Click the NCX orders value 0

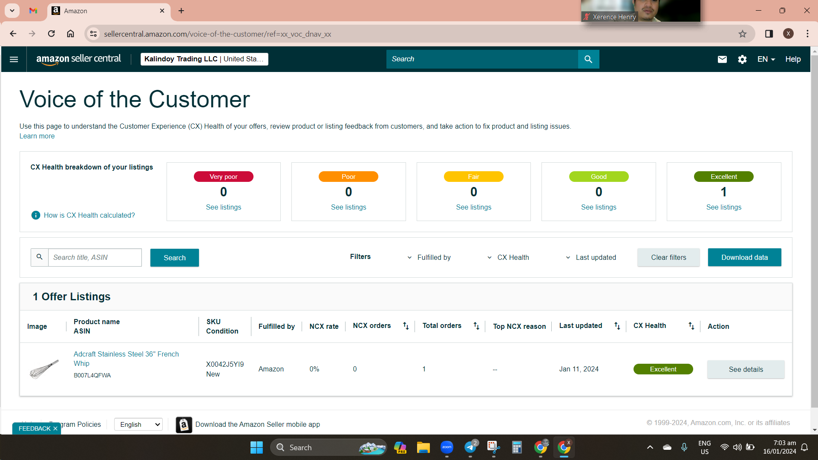point(354,369)
